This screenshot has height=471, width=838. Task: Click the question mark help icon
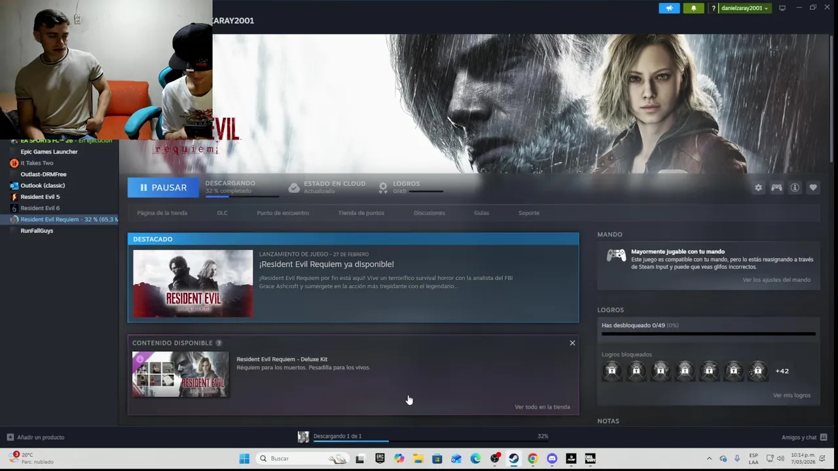[x=714, y=8]
